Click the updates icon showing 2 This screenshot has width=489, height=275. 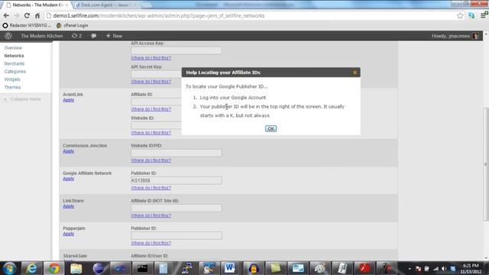(x=76, y=36)
